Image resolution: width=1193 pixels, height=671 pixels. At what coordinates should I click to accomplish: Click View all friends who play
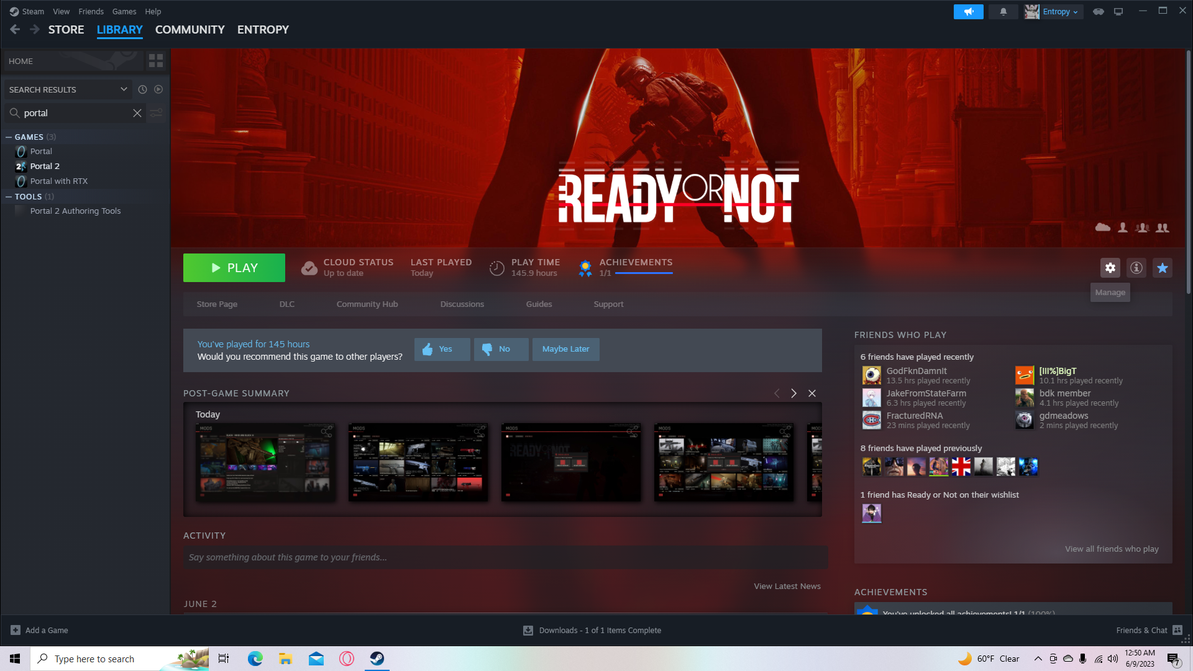pos(1111,549)
